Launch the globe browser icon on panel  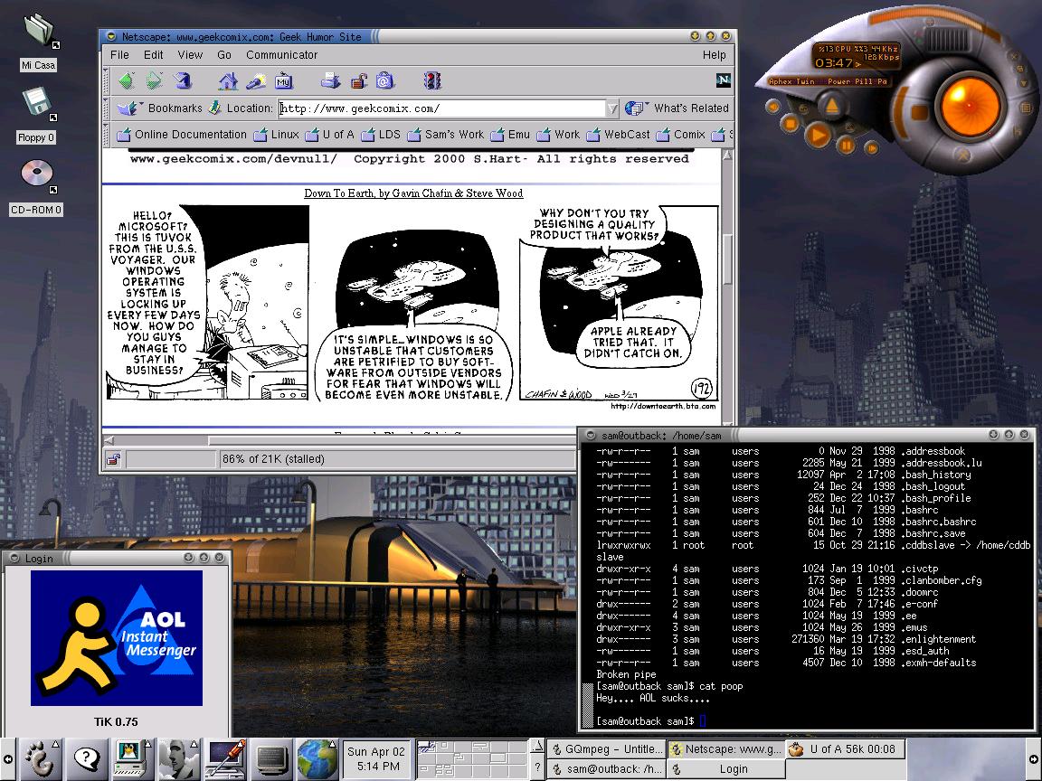317,758
